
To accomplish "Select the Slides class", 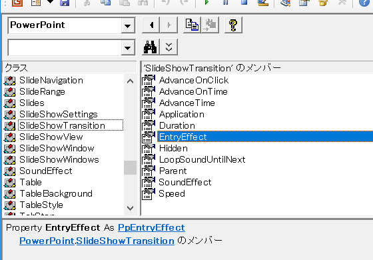I will 32,103.
